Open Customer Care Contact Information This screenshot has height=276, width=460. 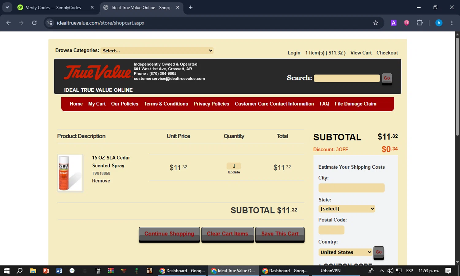(x=274, y=104)
